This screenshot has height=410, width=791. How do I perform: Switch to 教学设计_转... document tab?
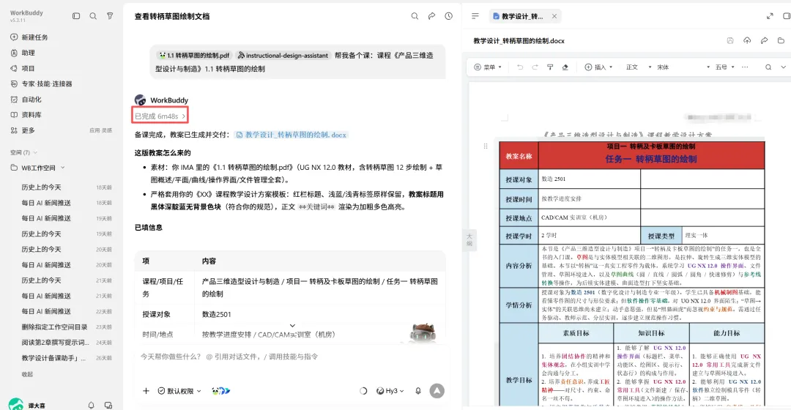519,16
